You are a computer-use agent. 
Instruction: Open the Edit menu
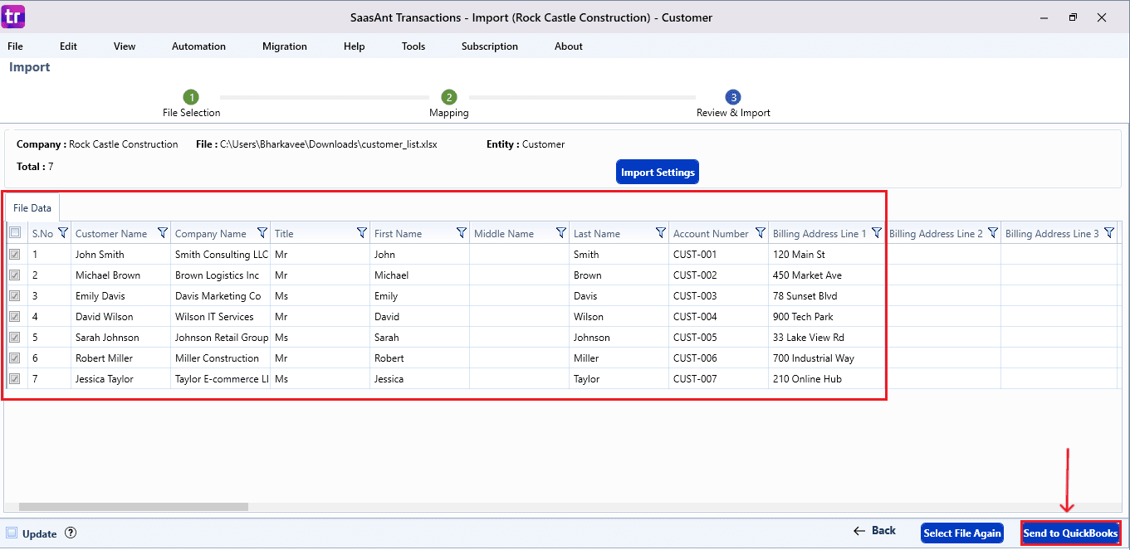coord(68,46)
